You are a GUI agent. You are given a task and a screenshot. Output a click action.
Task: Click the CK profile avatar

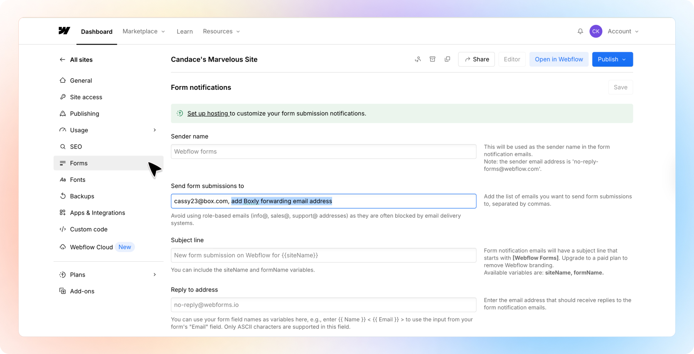pos(596,32)
